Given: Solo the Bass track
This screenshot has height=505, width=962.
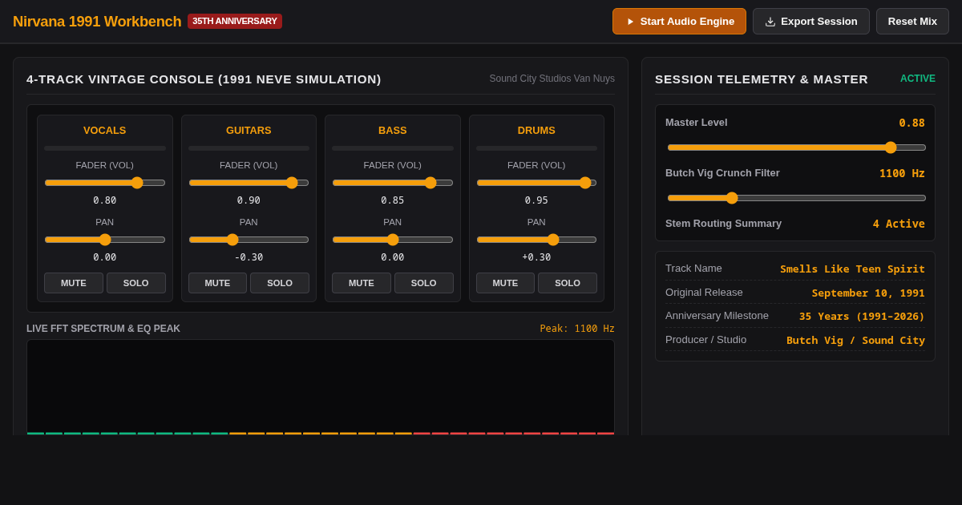Looking at the screenshot, I should (x=423, y=283).
